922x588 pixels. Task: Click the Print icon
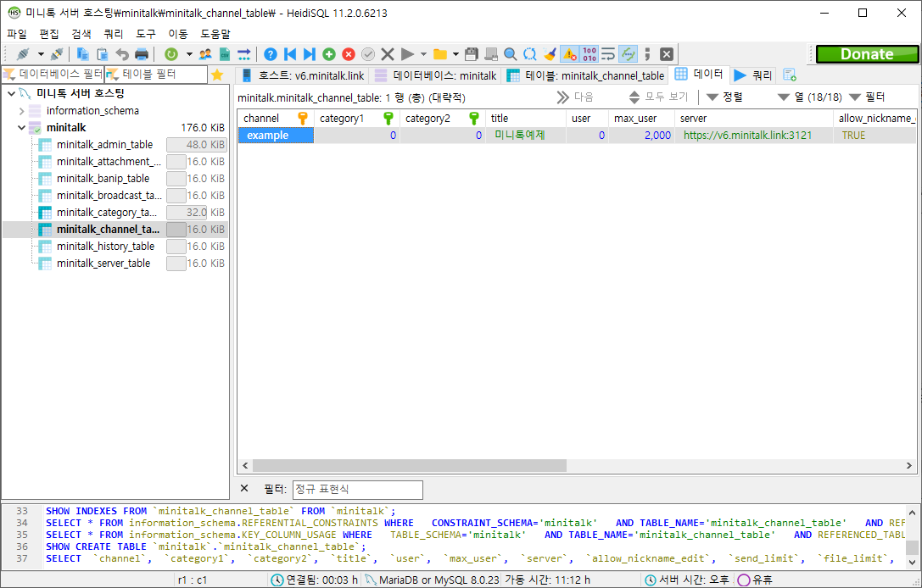(x=142, y=54)
